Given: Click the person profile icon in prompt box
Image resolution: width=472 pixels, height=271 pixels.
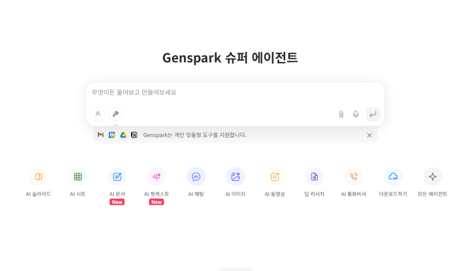Looking at the screenshot, I should point(98,114).
